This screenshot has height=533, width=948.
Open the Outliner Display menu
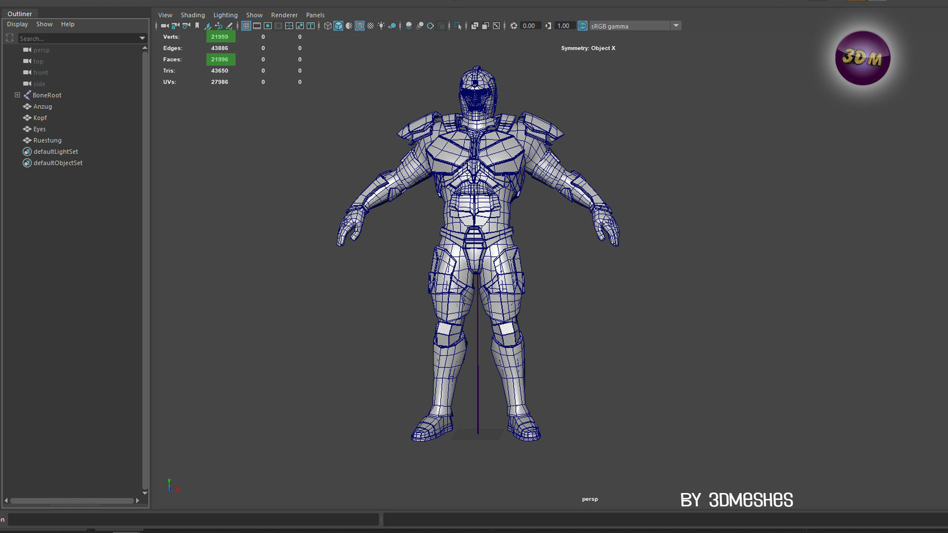pyautogui.click(x=17, y=24)
